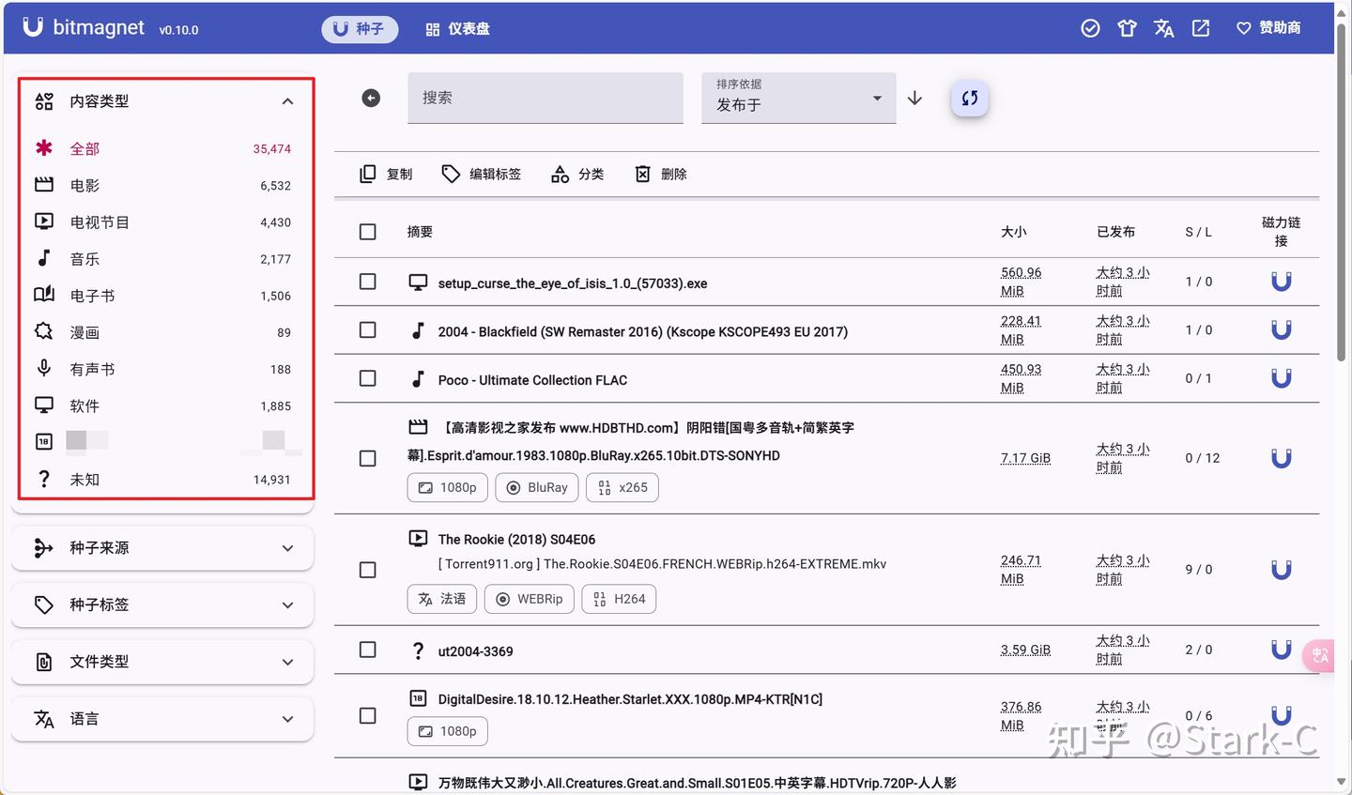
Task: Open the theme shirt icon in header
Action: point(1127,28)
